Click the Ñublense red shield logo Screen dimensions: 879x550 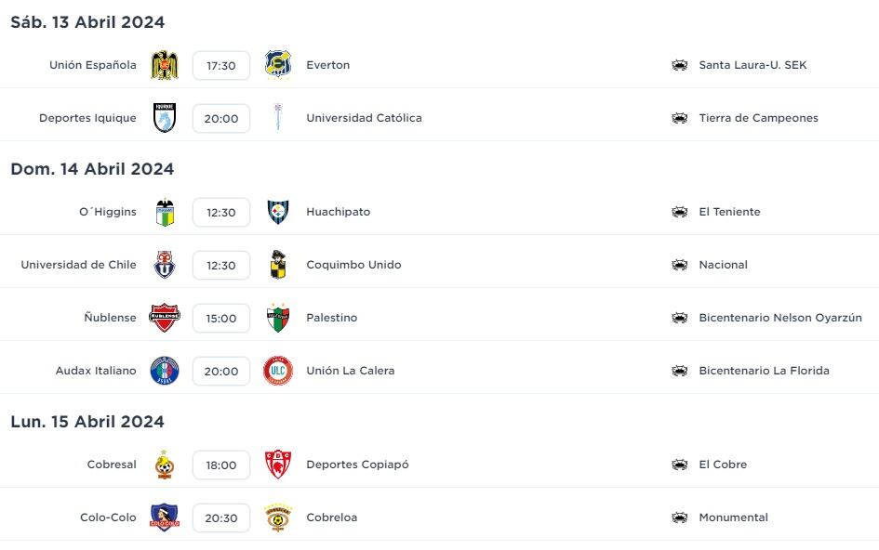(x=165, y=318)
